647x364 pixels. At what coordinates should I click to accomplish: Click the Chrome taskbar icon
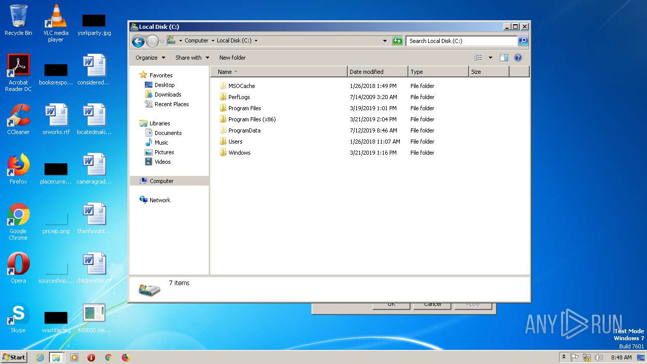(108, 357)
